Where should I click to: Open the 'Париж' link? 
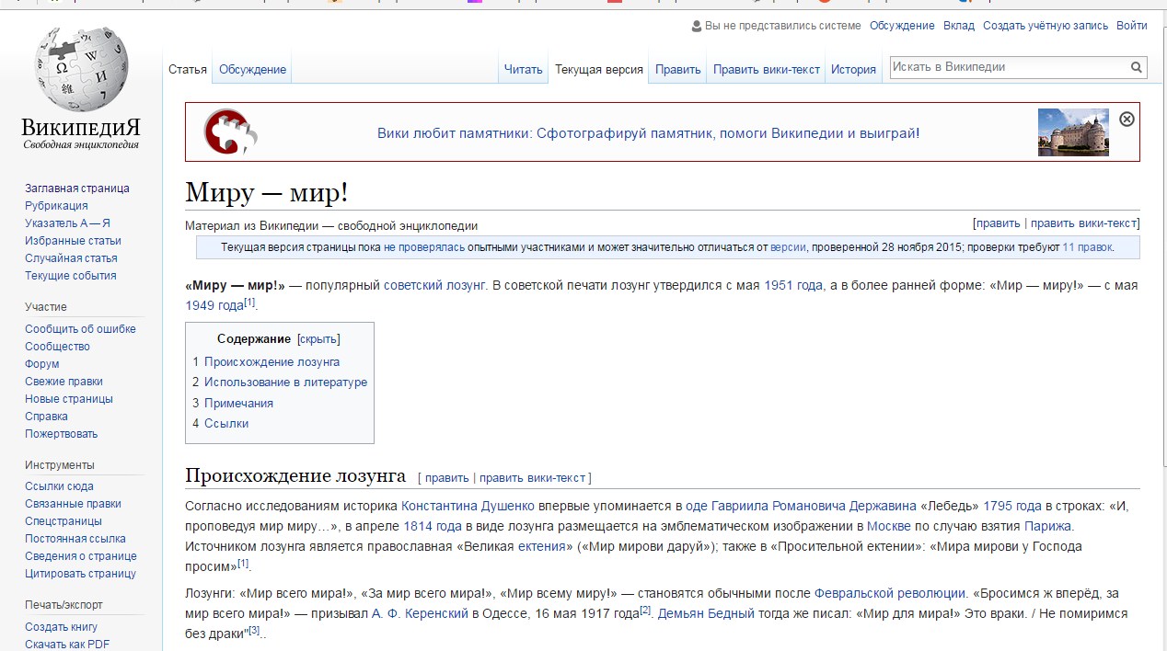pos(1047,527)
